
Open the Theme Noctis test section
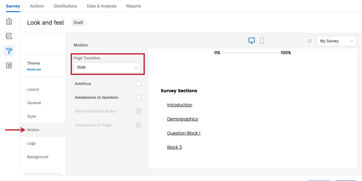click(x=43, y=66)
